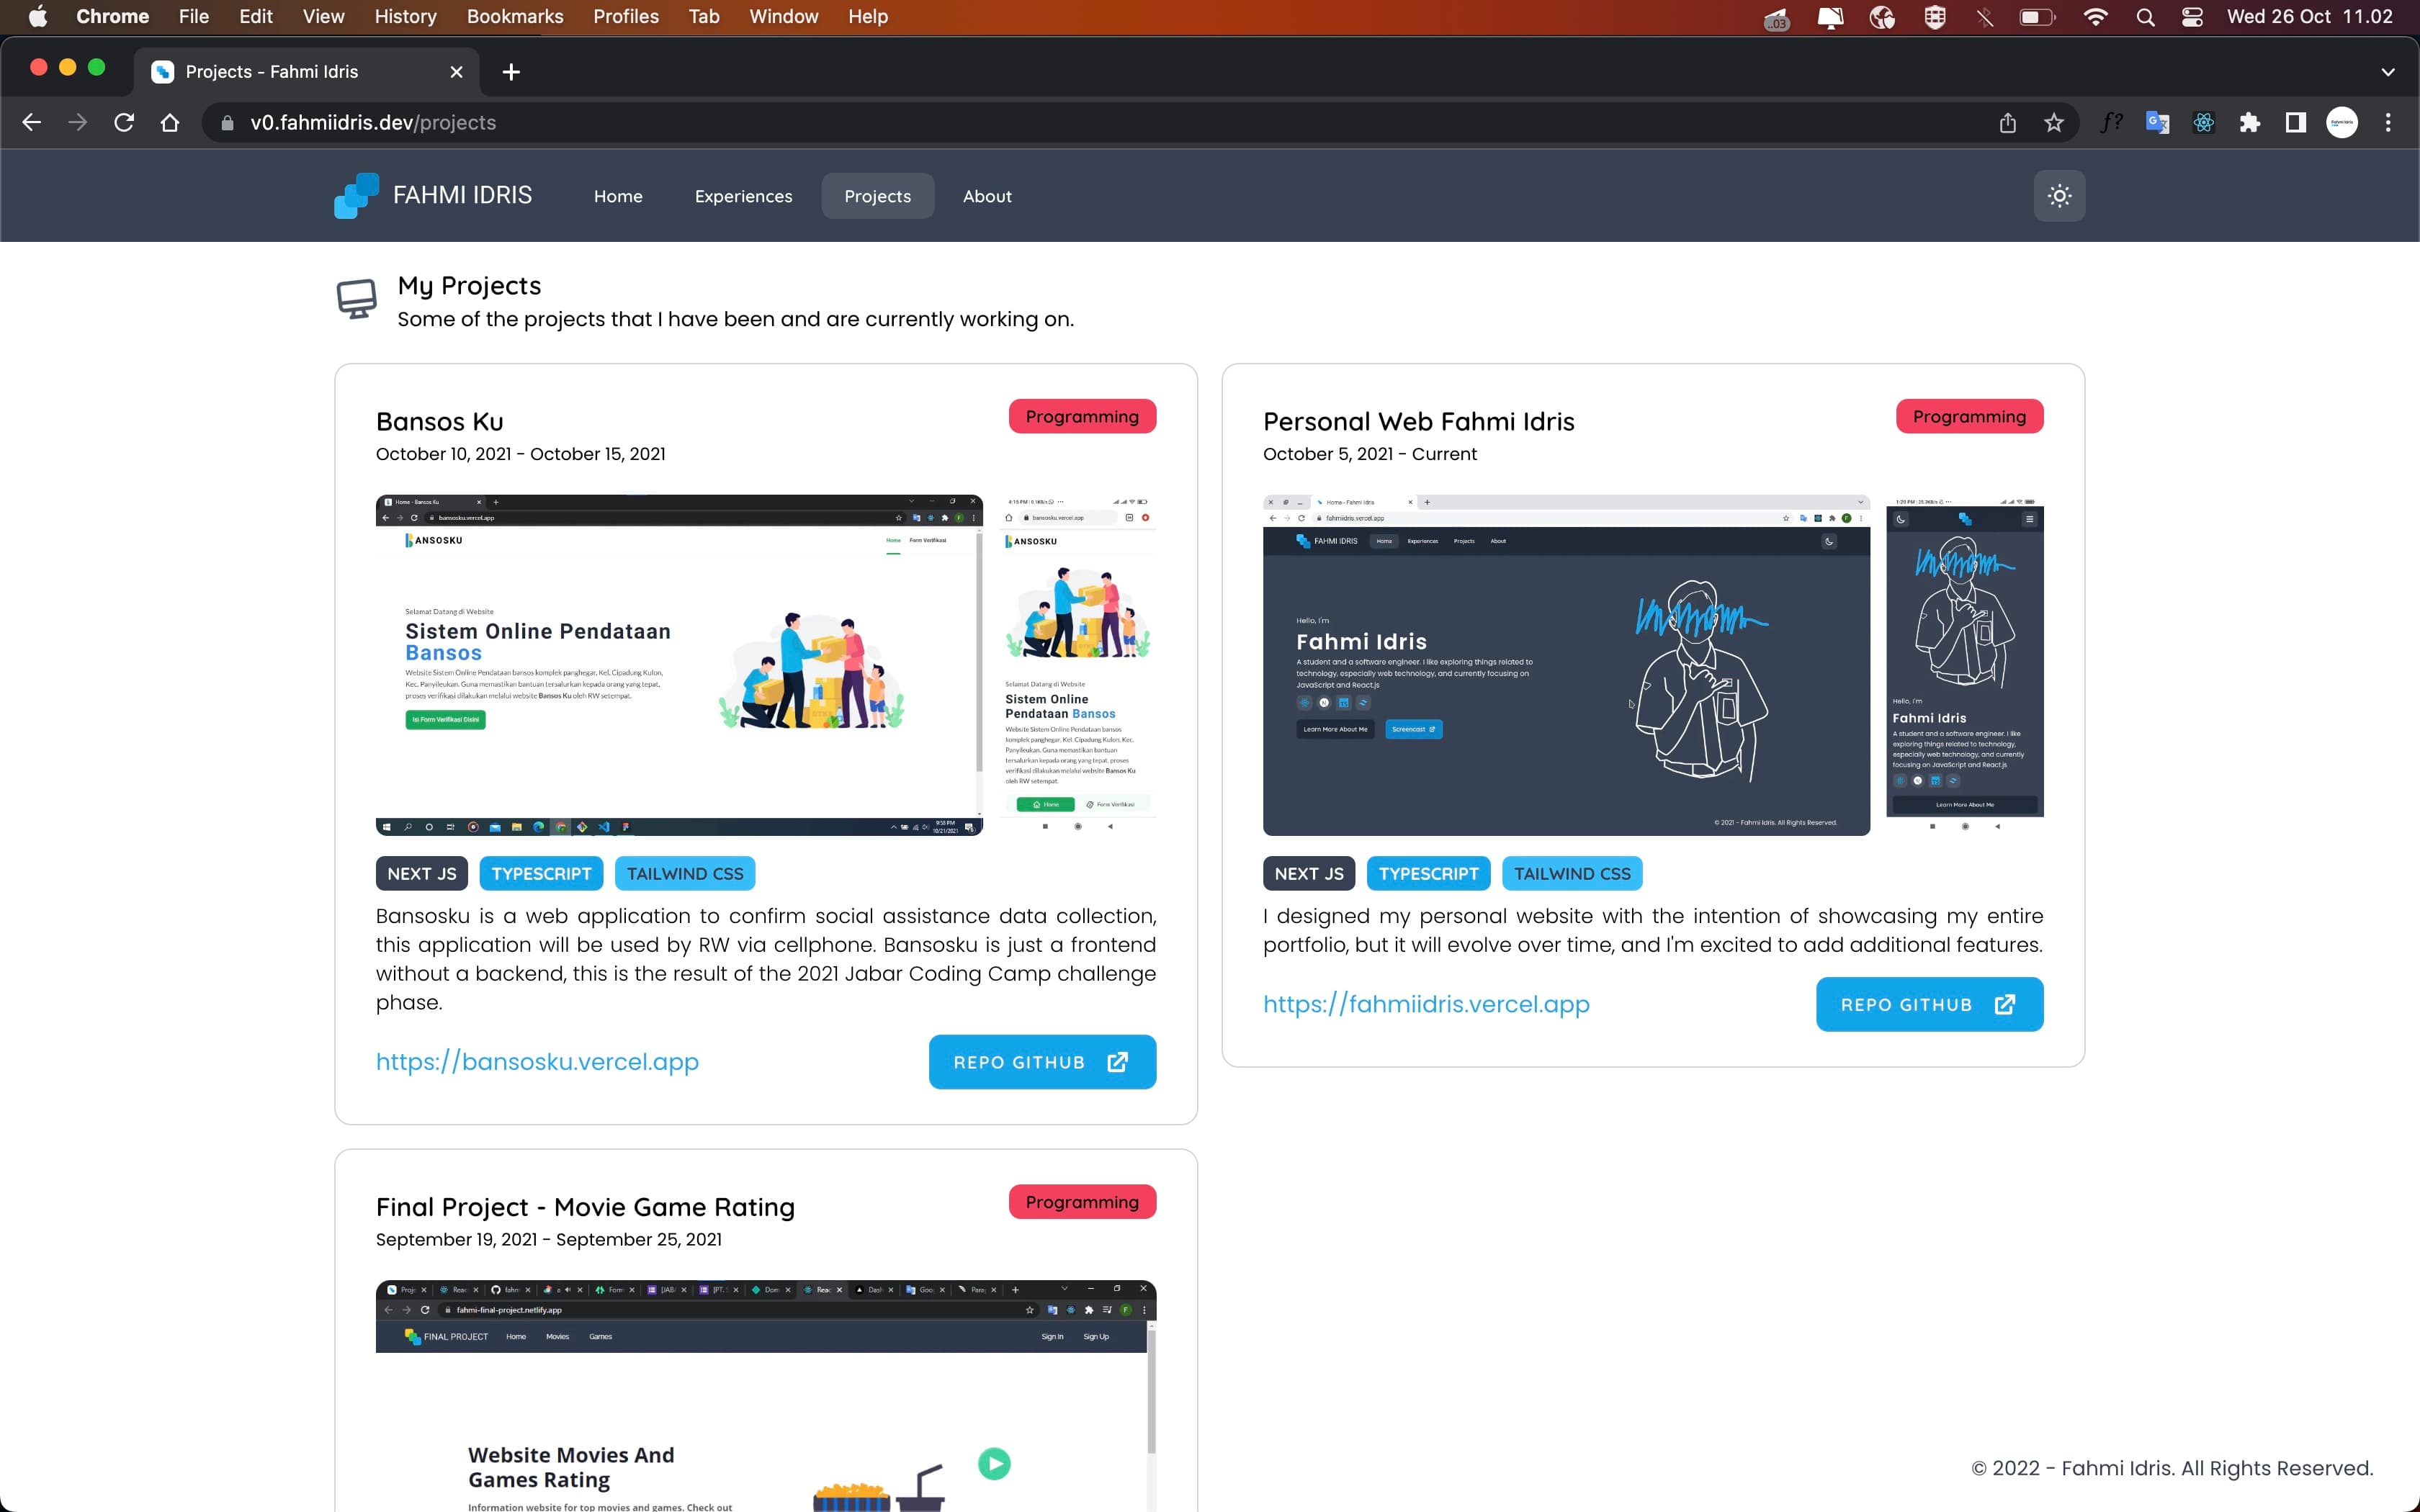Click the browser forward arrow
Viewport: 2420px width, 1512px height.
tap(78, 123)
